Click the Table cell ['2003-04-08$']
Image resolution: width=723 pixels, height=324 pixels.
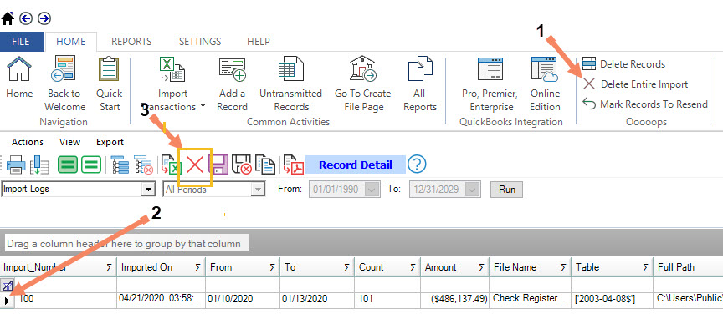click(613, 299)
